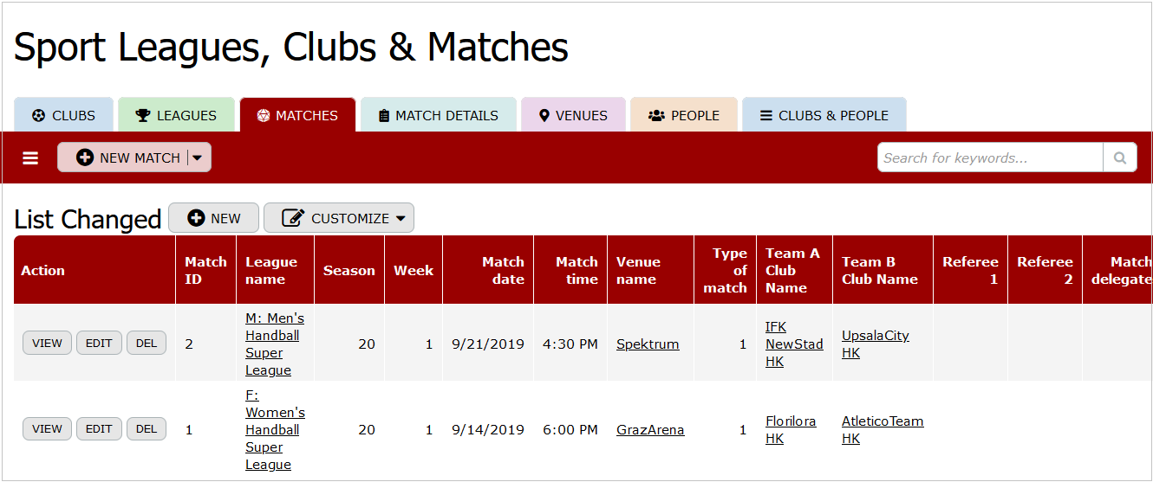Click the magnifier search icon button
1153x482 pixels.
click(x=1120, y=157)
